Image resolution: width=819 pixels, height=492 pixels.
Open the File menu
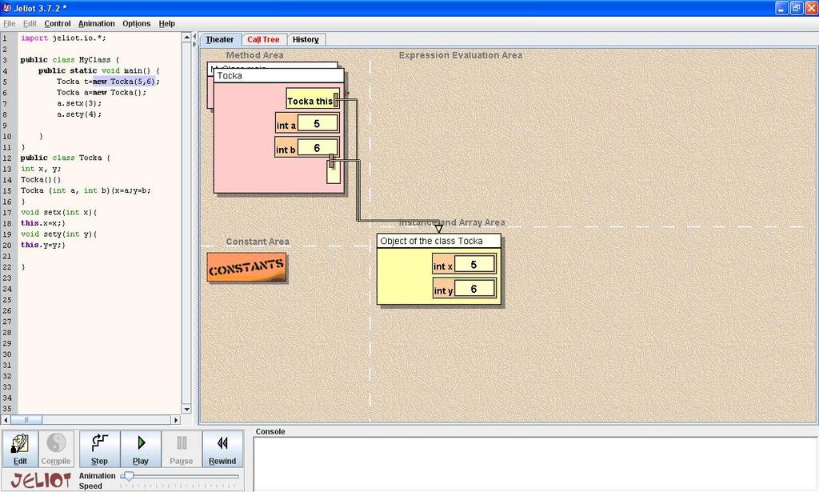[10, 23]
